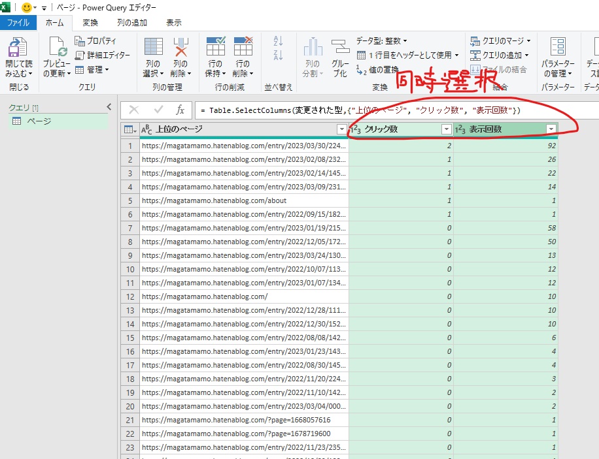The height and width of the screenshot is (459, 599).
Task: Open the Advanced Editor (詳細エディター)
Action: click(x=103, y=55)
